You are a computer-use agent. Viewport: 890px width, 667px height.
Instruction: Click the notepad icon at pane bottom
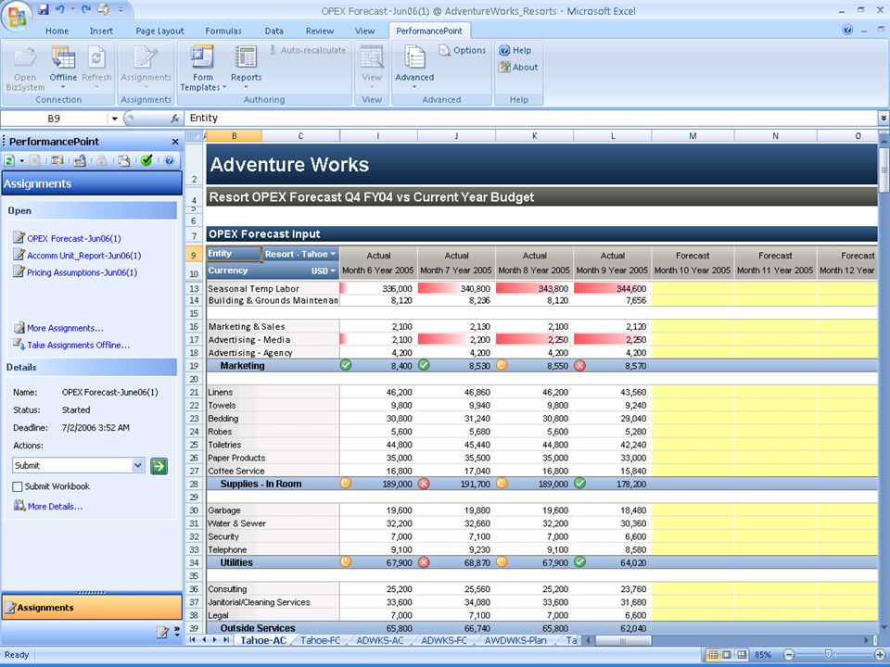[x=162, y=632]
